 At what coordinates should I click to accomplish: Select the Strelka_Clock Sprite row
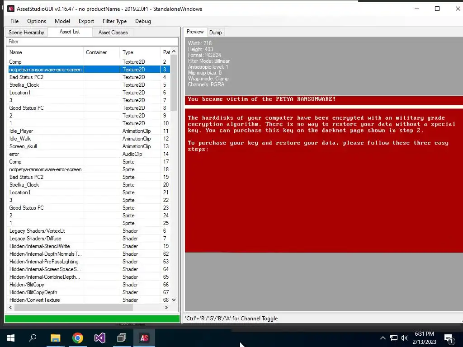point(89,185)
